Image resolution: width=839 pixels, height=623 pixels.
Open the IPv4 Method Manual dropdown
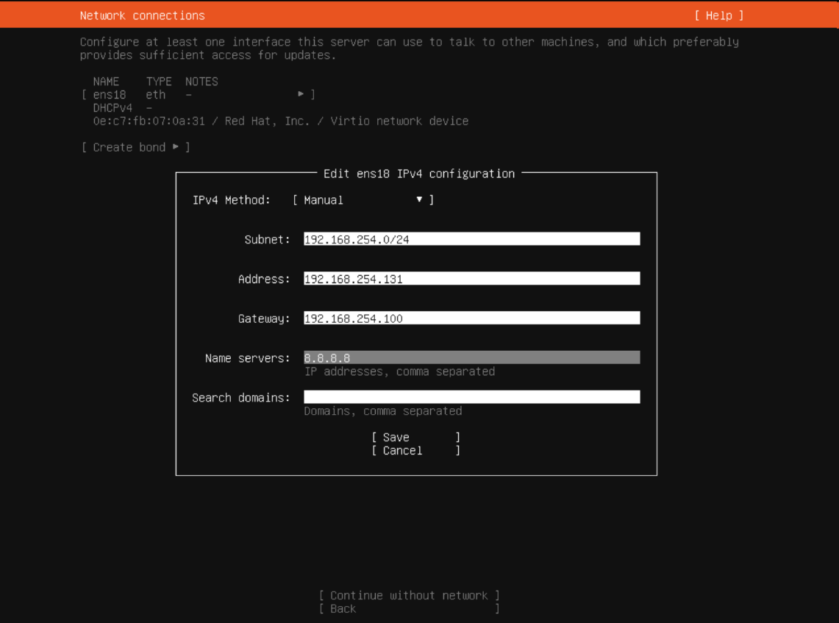(363, 200)
